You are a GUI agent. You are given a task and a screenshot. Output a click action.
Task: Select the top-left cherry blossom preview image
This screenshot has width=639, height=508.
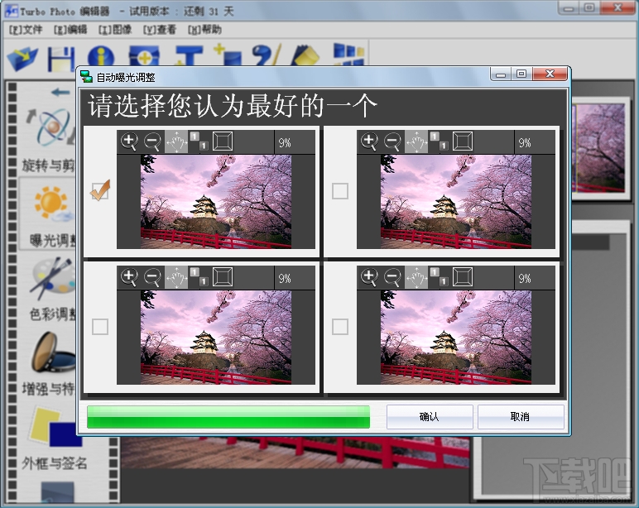[x=216, y=202]
